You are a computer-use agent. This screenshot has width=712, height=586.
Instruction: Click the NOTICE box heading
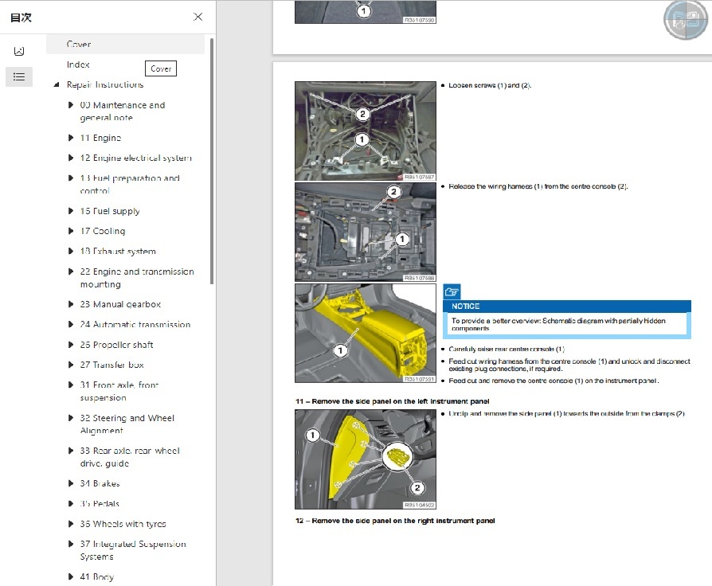pyautogui.click(x=567, y=307)
